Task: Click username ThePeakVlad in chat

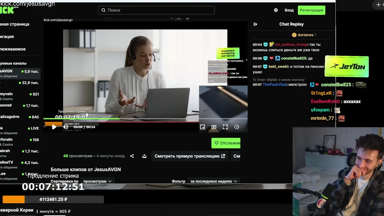Action: [274, 85]
